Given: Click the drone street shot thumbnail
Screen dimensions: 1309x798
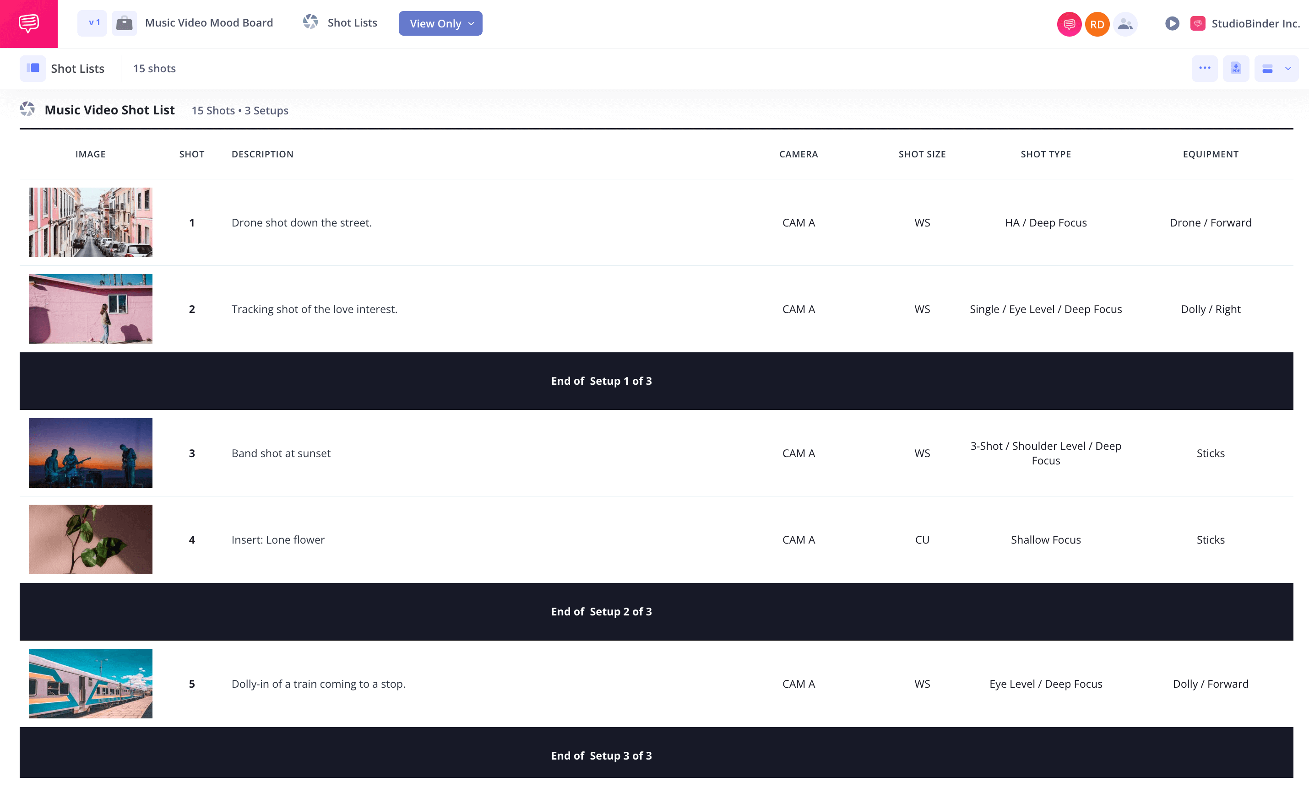Looking at the screenshot, I should click(91, 221).
